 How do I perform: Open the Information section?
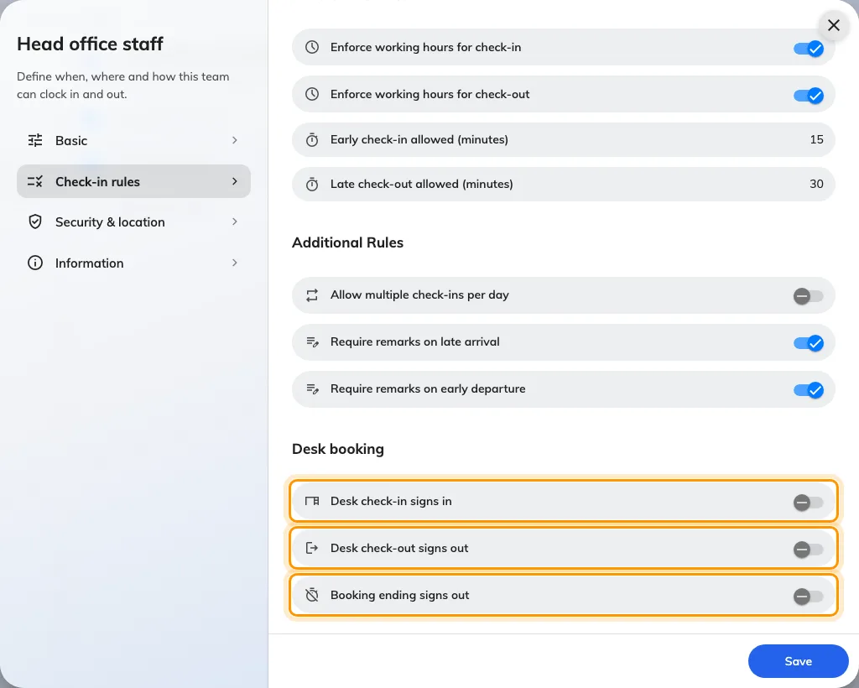point(133,263)
